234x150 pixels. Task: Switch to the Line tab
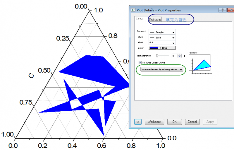tap(140, 19)
